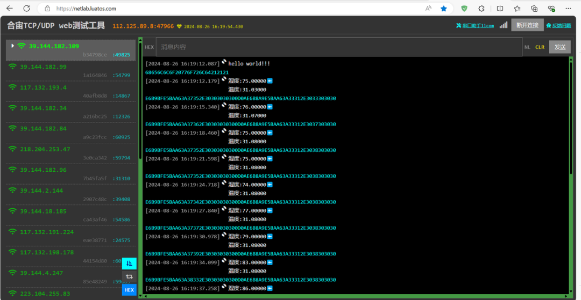The width and height of the screenshot is (581, 300).
Task: Open the browser Extensions puzzle icon
Action: coord(481,8)
